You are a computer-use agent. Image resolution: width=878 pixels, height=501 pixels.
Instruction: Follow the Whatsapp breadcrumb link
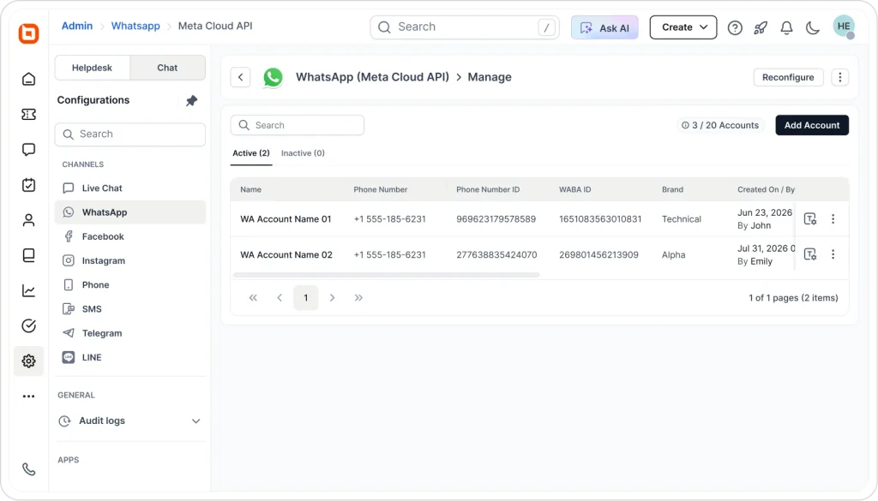pyautogui.click(x=135, y=26)
